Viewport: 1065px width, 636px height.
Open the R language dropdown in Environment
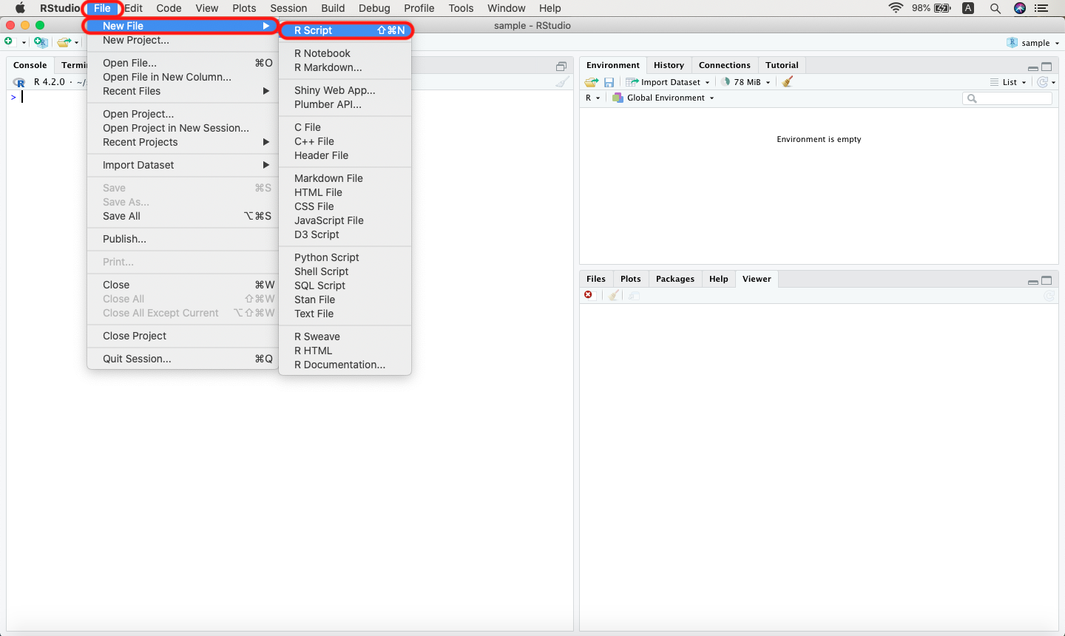click(x=593, y=98)
